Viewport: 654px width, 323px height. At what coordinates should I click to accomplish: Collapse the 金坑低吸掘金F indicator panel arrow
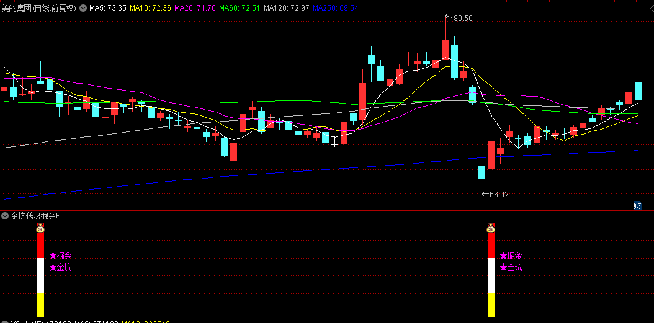(5, 216)
